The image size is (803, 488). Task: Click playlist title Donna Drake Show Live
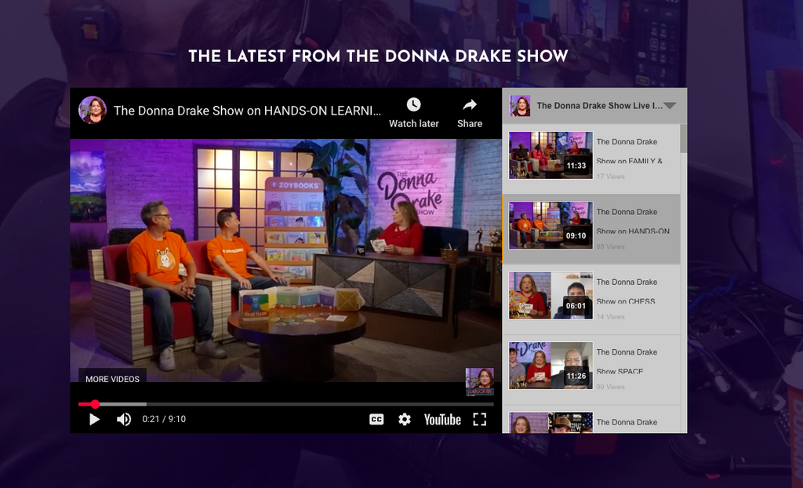point(600,106)
